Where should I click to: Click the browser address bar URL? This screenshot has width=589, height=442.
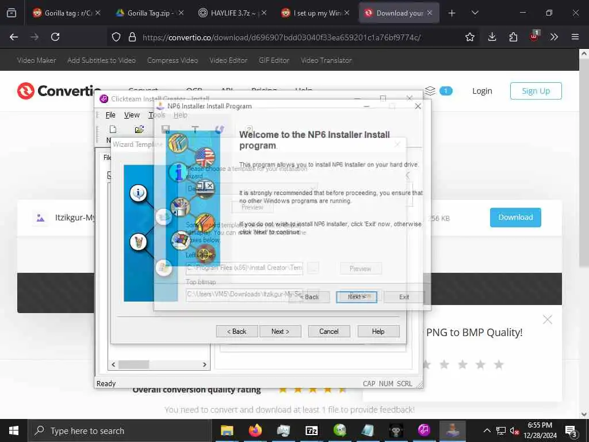[282, 37]
